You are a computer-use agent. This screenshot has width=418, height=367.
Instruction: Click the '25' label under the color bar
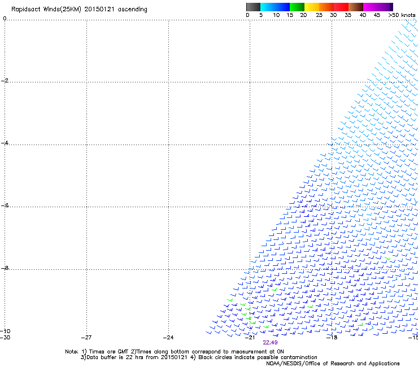click(x=319, y=15)
